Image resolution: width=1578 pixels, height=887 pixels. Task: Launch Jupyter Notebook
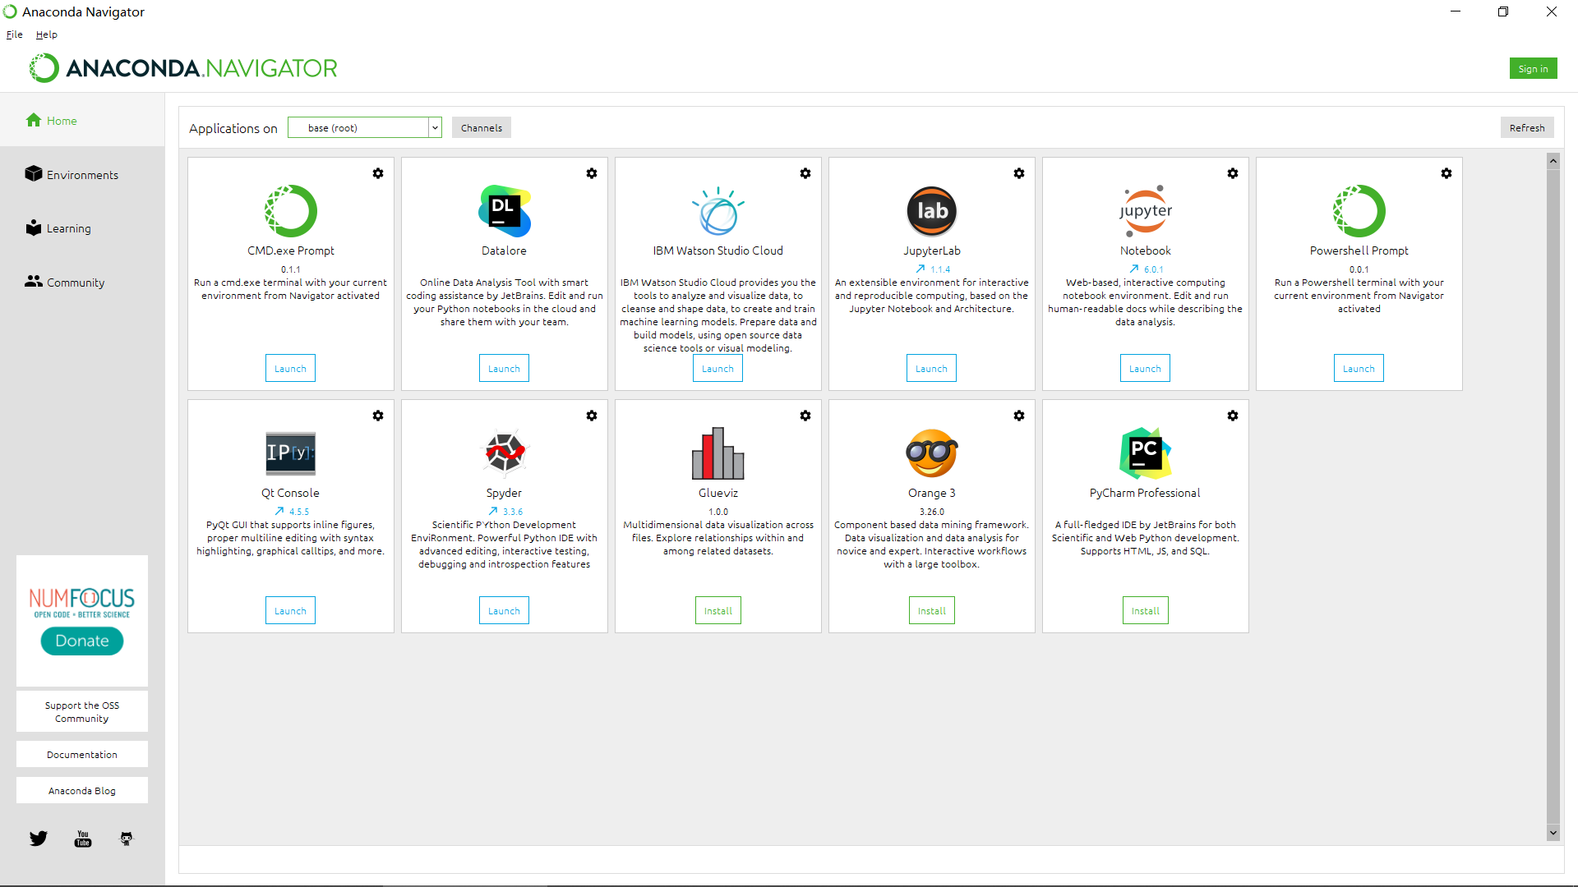(x=1145, y=369)
